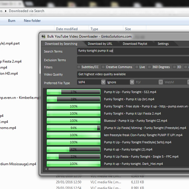Switch to Download by Searching tab
Image resolution: width=189 pixels, height=189 pixels.
click(61, 44)
